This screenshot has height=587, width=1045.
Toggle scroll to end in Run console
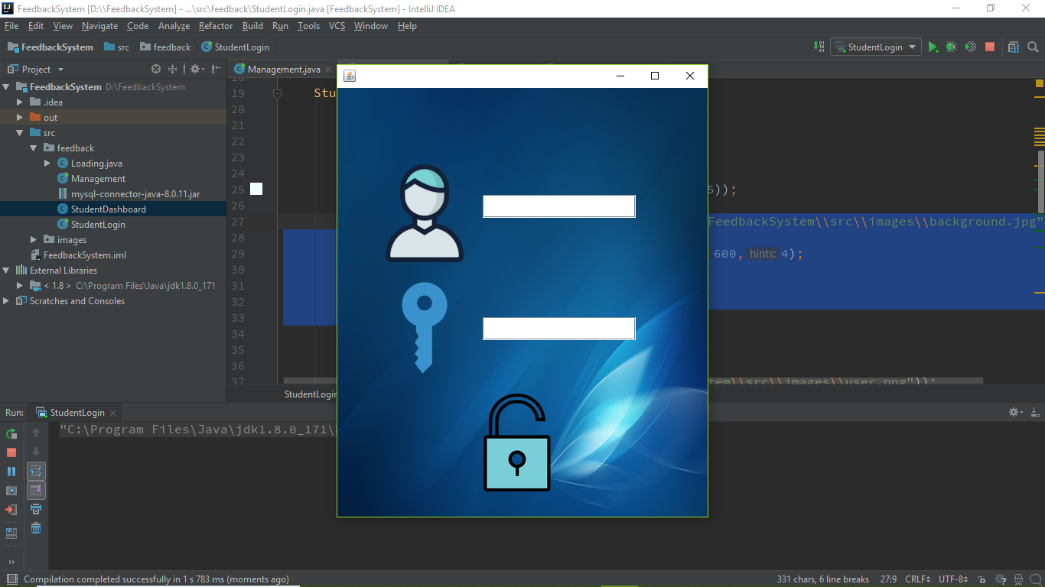[36, 490]
